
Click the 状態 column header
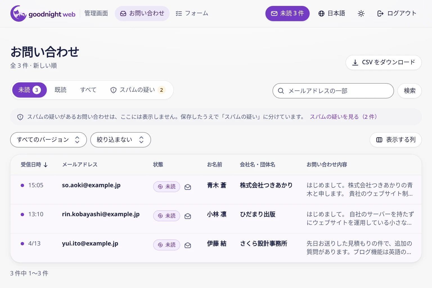(x=158, y=165)
